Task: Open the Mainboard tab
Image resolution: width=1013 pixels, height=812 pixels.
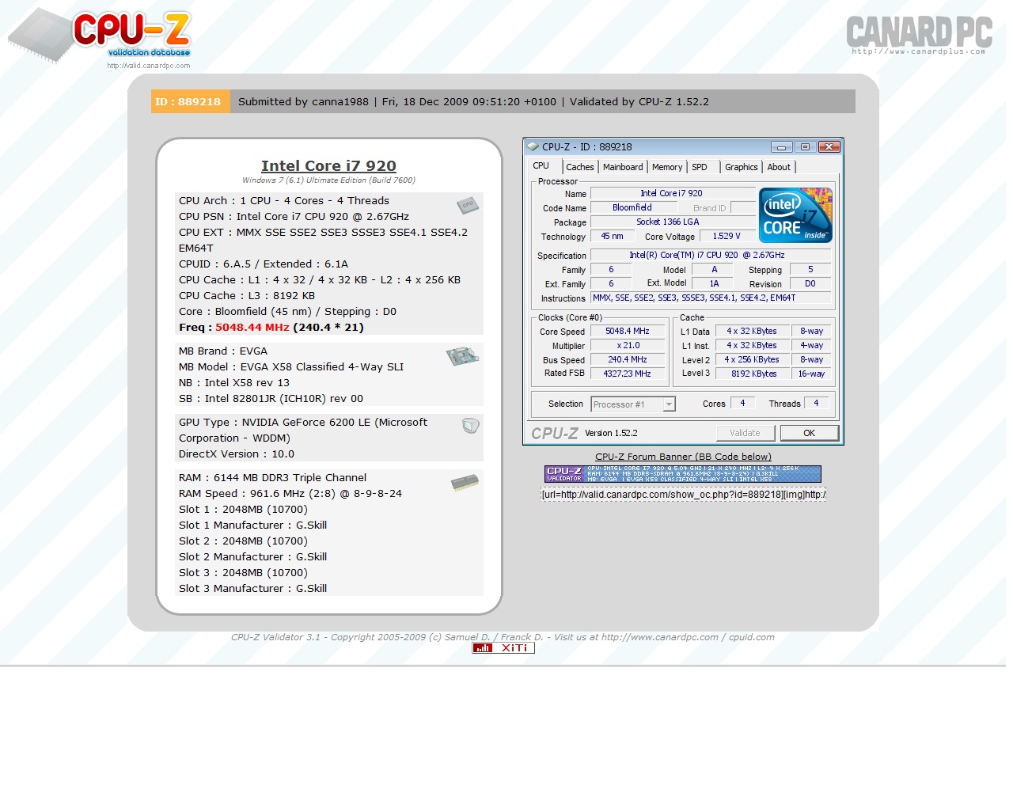Action: point(623,167)
